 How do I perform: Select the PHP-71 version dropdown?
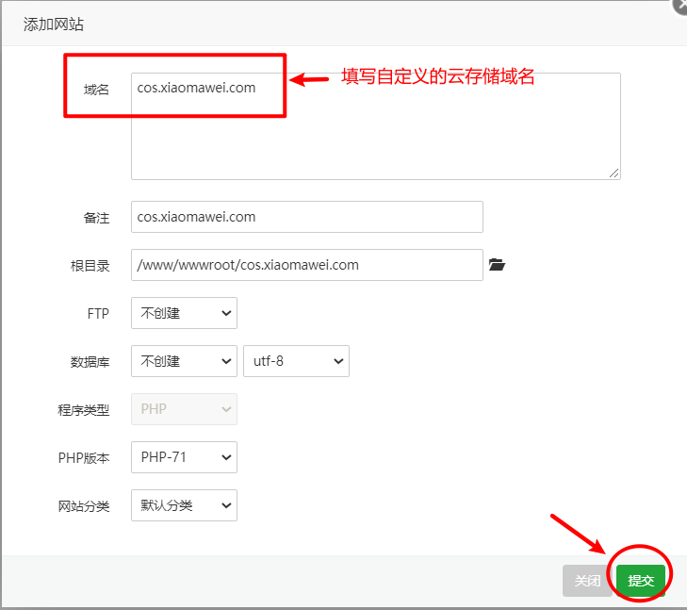(x=184, y=457)
